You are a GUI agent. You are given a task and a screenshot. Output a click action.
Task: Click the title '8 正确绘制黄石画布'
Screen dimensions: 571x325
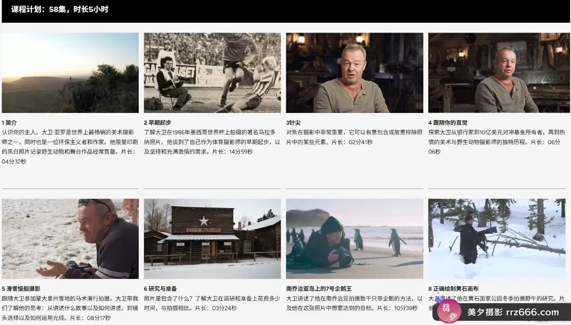point(454,288)
